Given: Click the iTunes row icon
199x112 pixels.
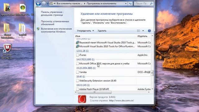Looking at the screenshot, I should click(x=77, y=55).
